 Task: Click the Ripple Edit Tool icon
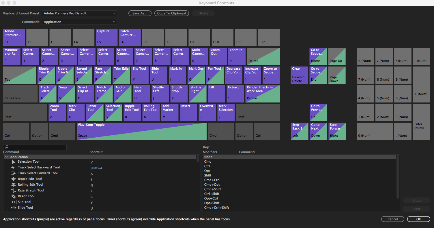pos(14,179)
